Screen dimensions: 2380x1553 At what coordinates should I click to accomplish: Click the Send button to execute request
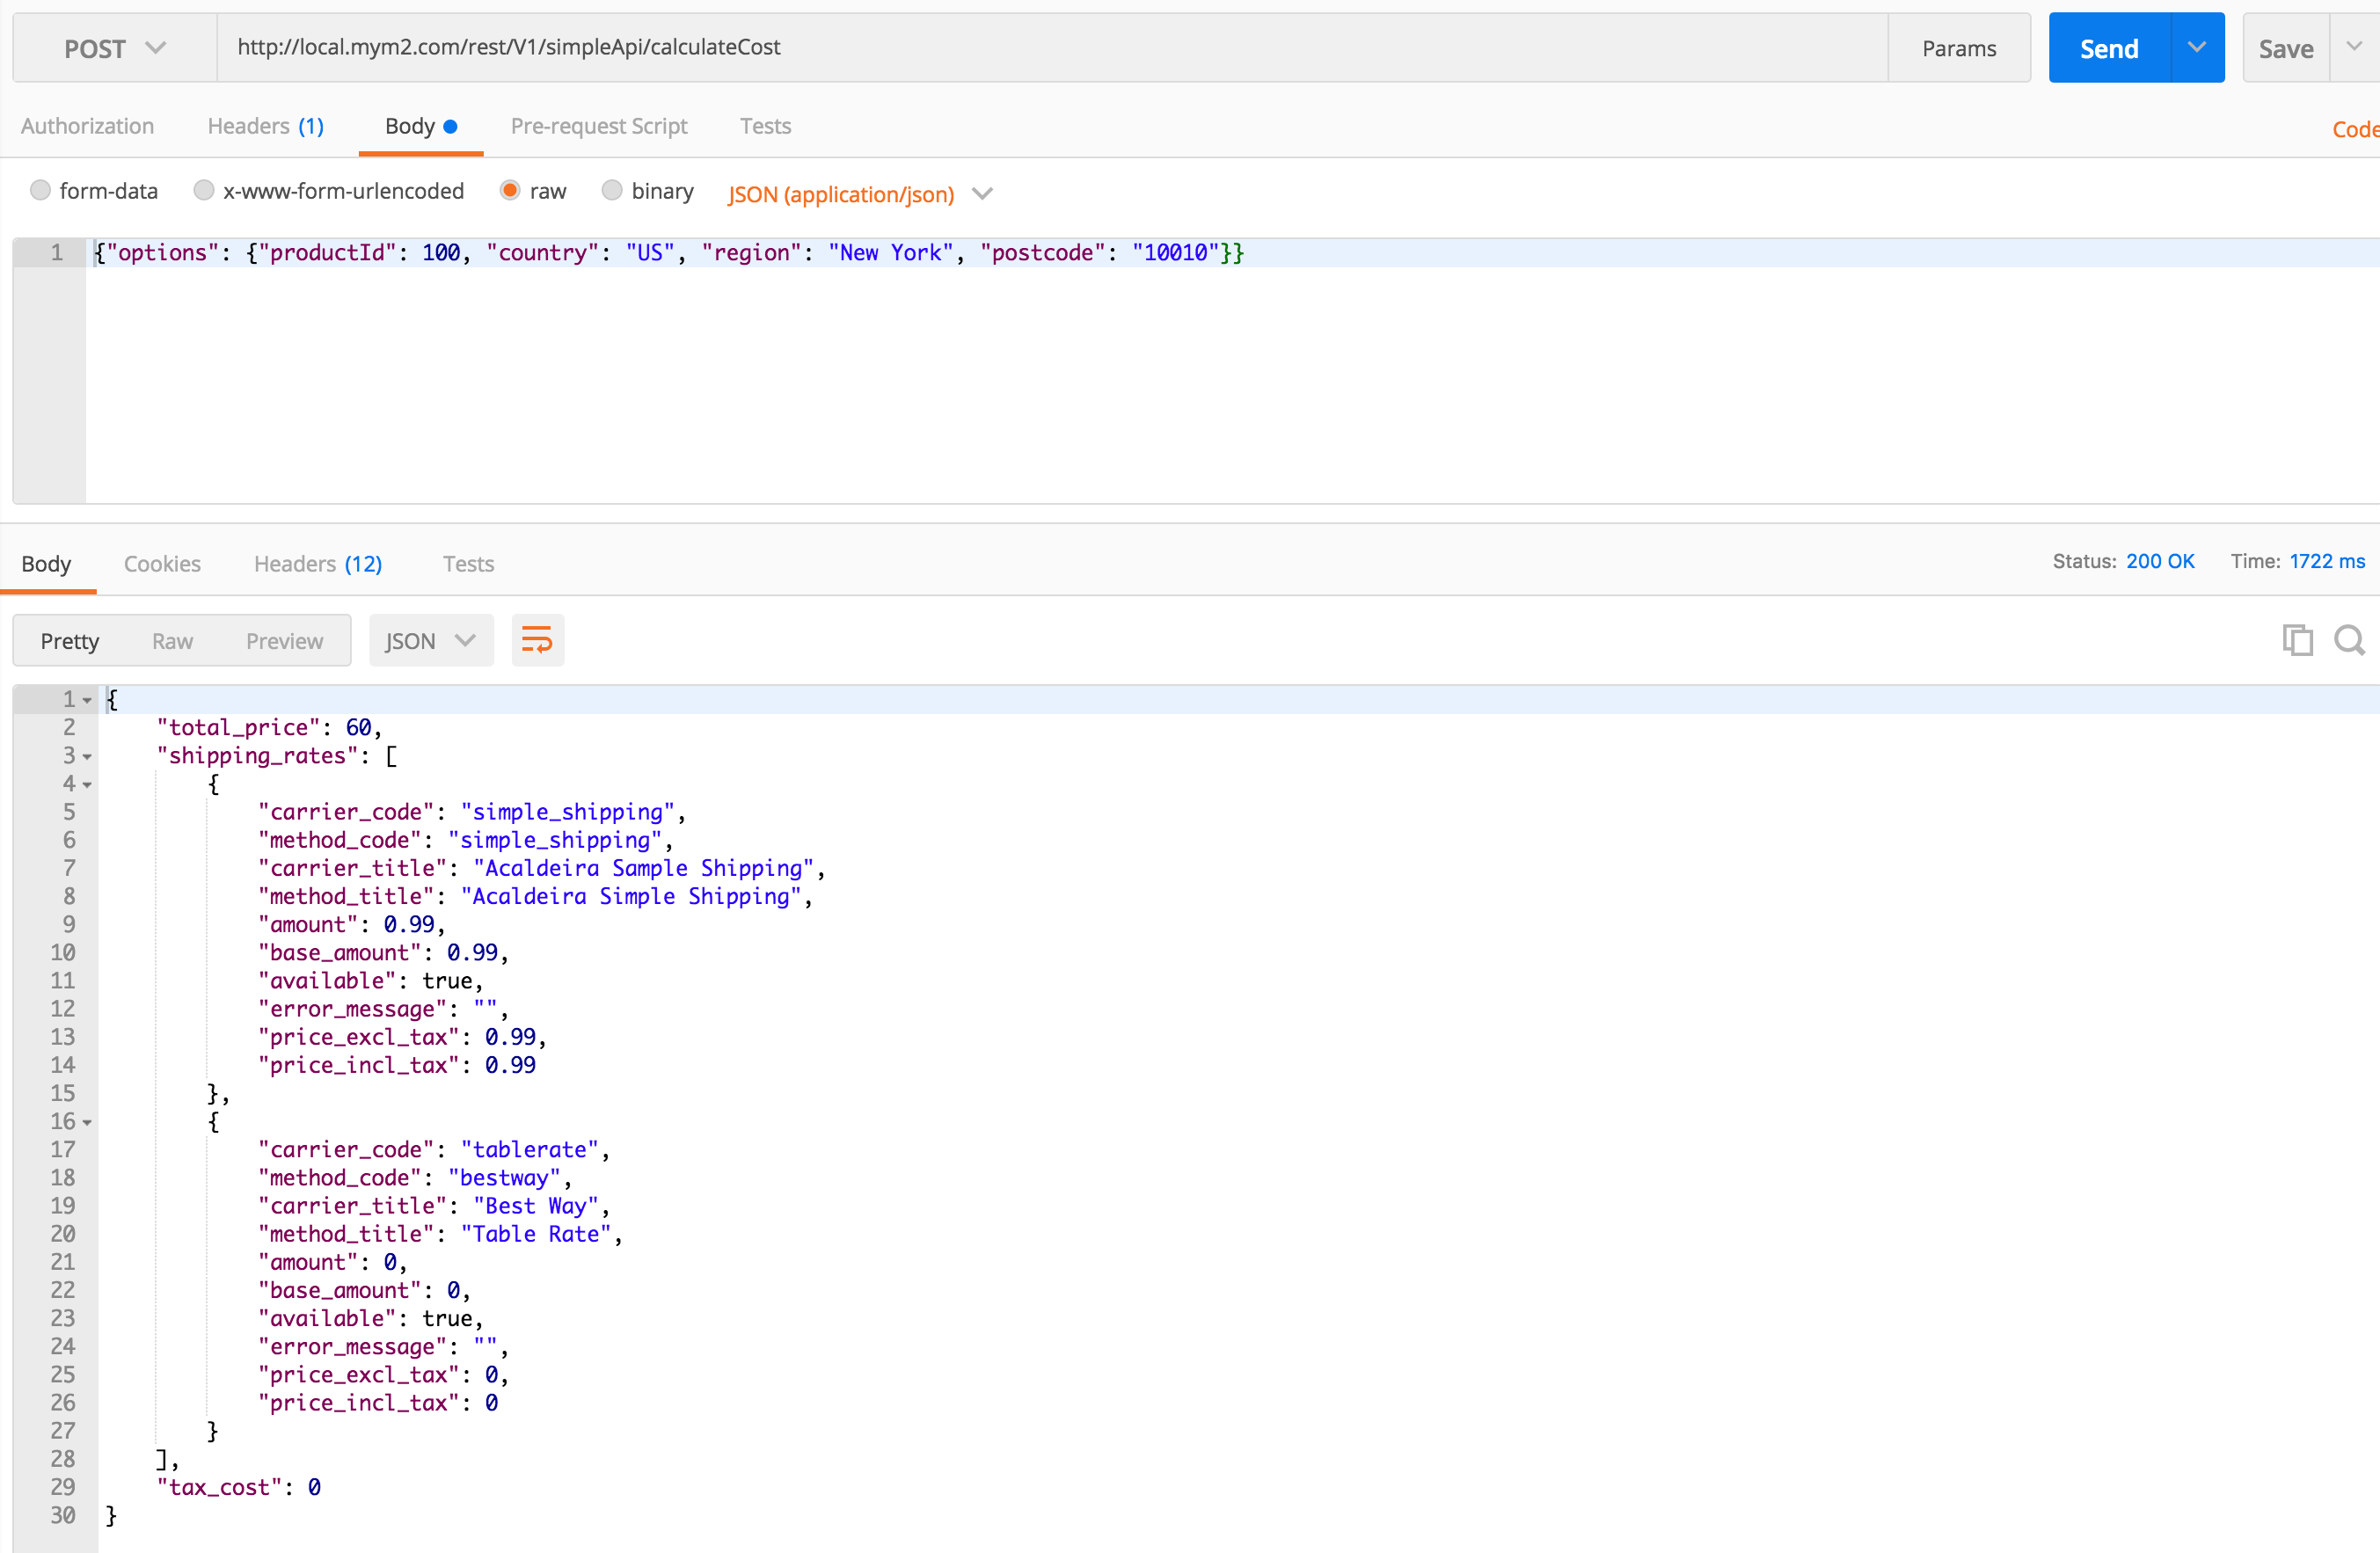click(x=2107, y=47)
